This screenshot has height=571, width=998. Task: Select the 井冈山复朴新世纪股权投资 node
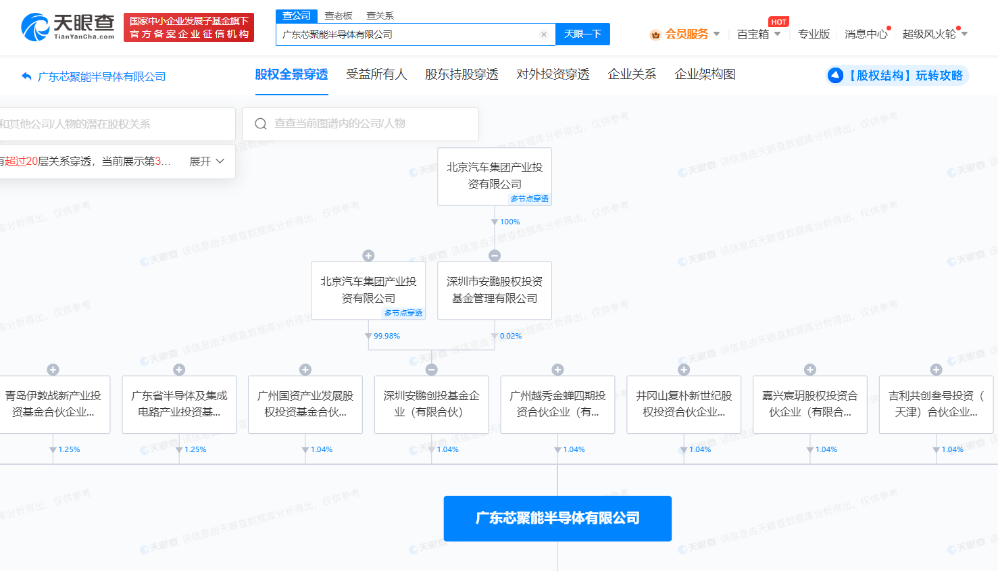coord(684,404)
